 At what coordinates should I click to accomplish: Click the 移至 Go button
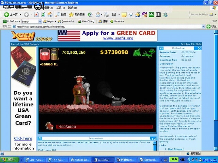tap(212, 26)
